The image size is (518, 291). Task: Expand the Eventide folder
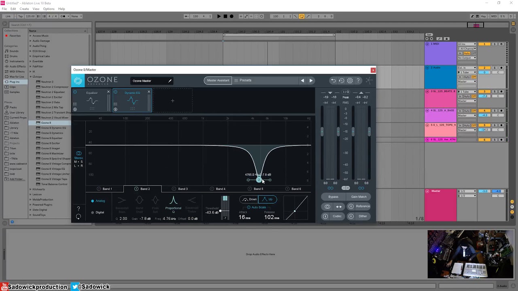tap(30, 61)
